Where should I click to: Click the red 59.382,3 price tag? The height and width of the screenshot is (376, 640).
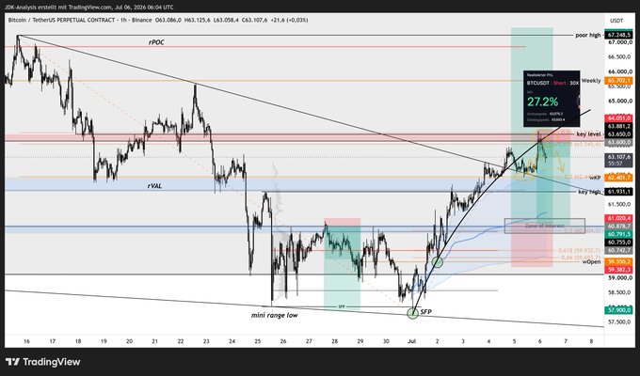[x=619, y=270]
